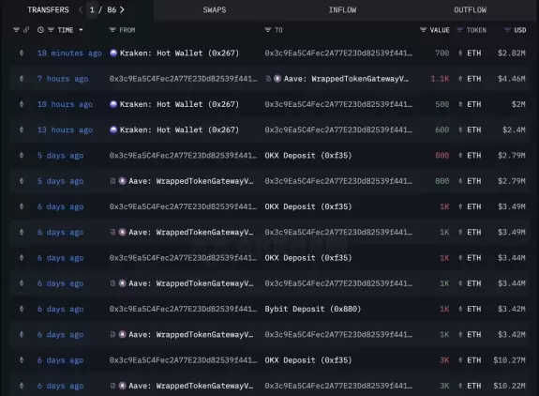Open OKX Deposit in the $3.44M outflow row
The width and height of the screenshot is (539, 396).
(308, 258)
